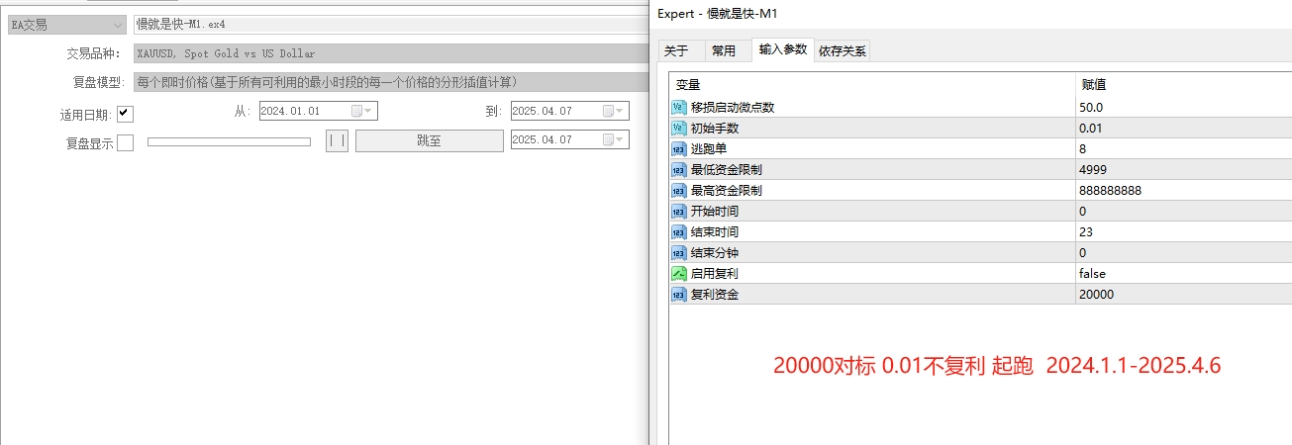Open the 复盘模型 model dropdown

(x=391, y=82)
